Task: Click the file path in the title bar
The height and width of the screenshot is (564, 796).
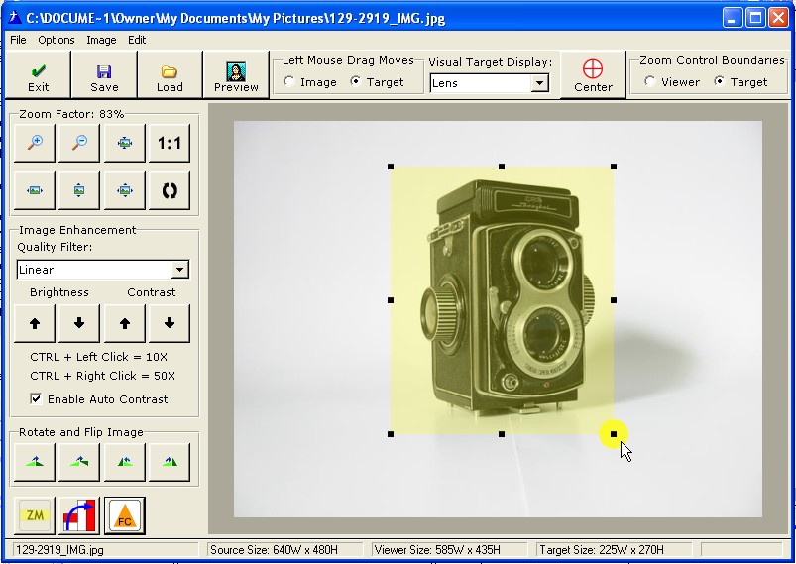Action: tap(236, 18)
